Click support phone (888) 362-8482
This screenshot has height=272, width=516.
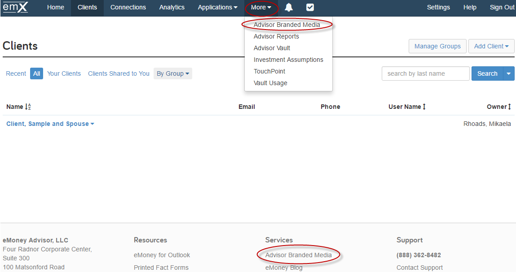419,255
